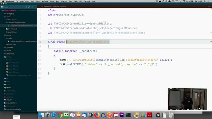This screenshot has width=212, height=119.
Task: Open the Books app in dock
Action: (79, 115)
